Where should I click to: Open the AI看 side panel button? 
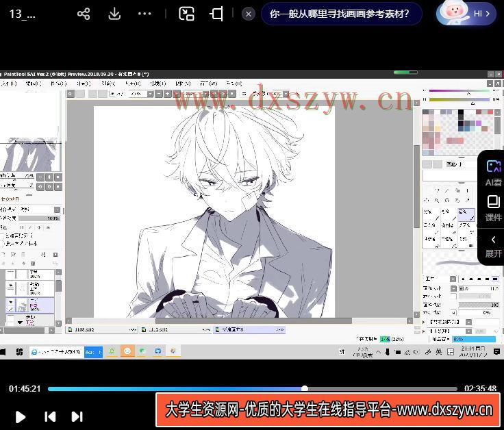pos(493,173)
